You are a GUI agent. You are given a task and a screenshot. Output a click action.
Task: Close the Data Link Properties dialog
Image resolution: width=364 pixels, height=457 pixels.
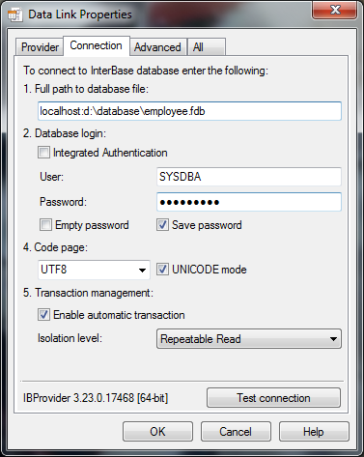click(334, 10)
